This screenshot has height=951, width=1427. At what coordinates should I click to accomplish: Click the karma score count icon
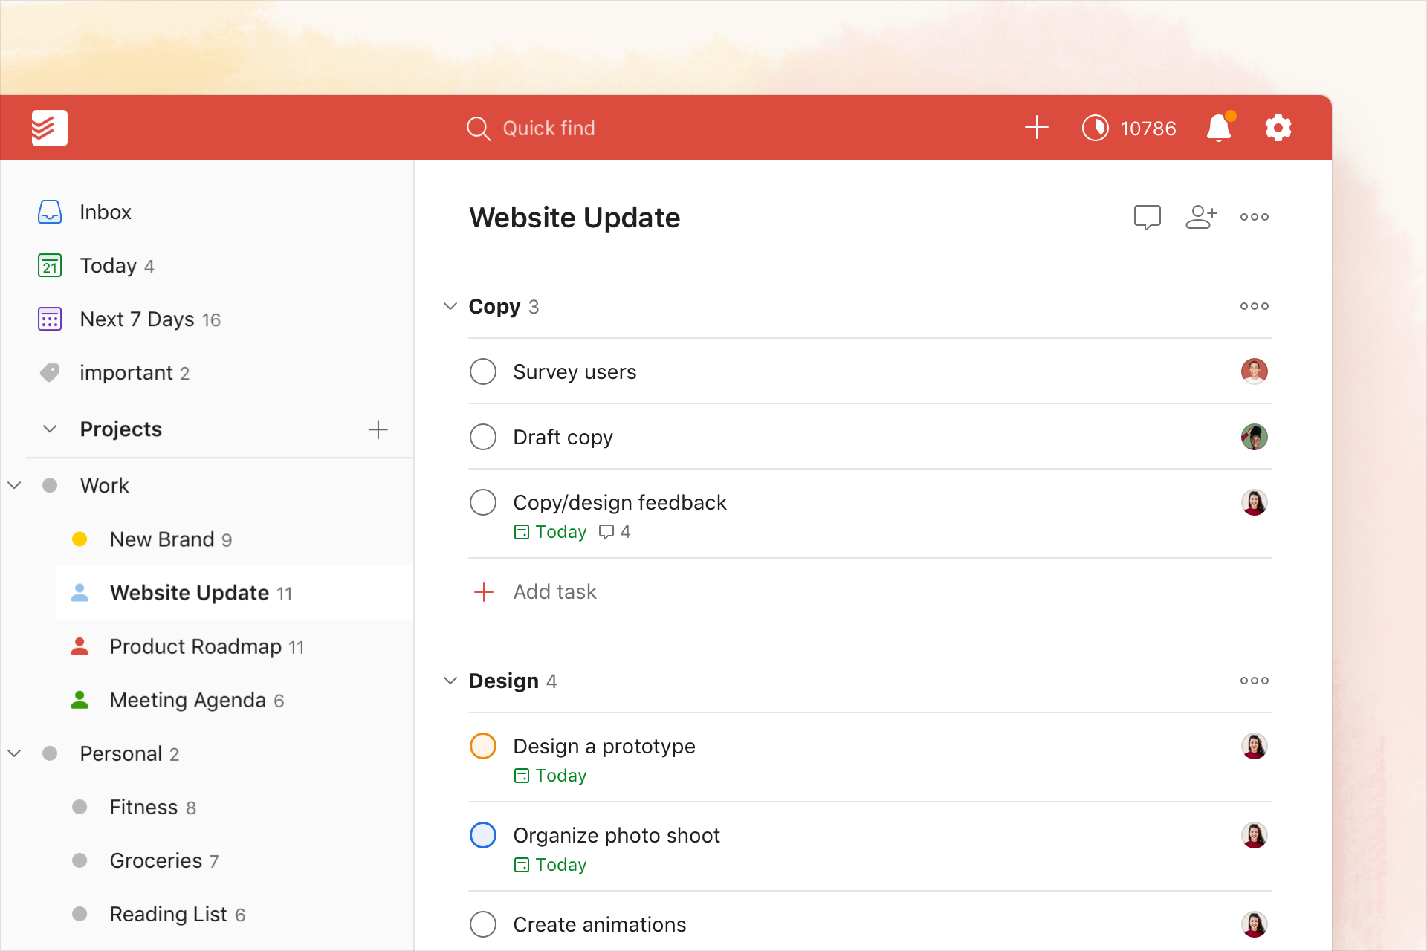pyautogui.click(x=1095, y=127)
